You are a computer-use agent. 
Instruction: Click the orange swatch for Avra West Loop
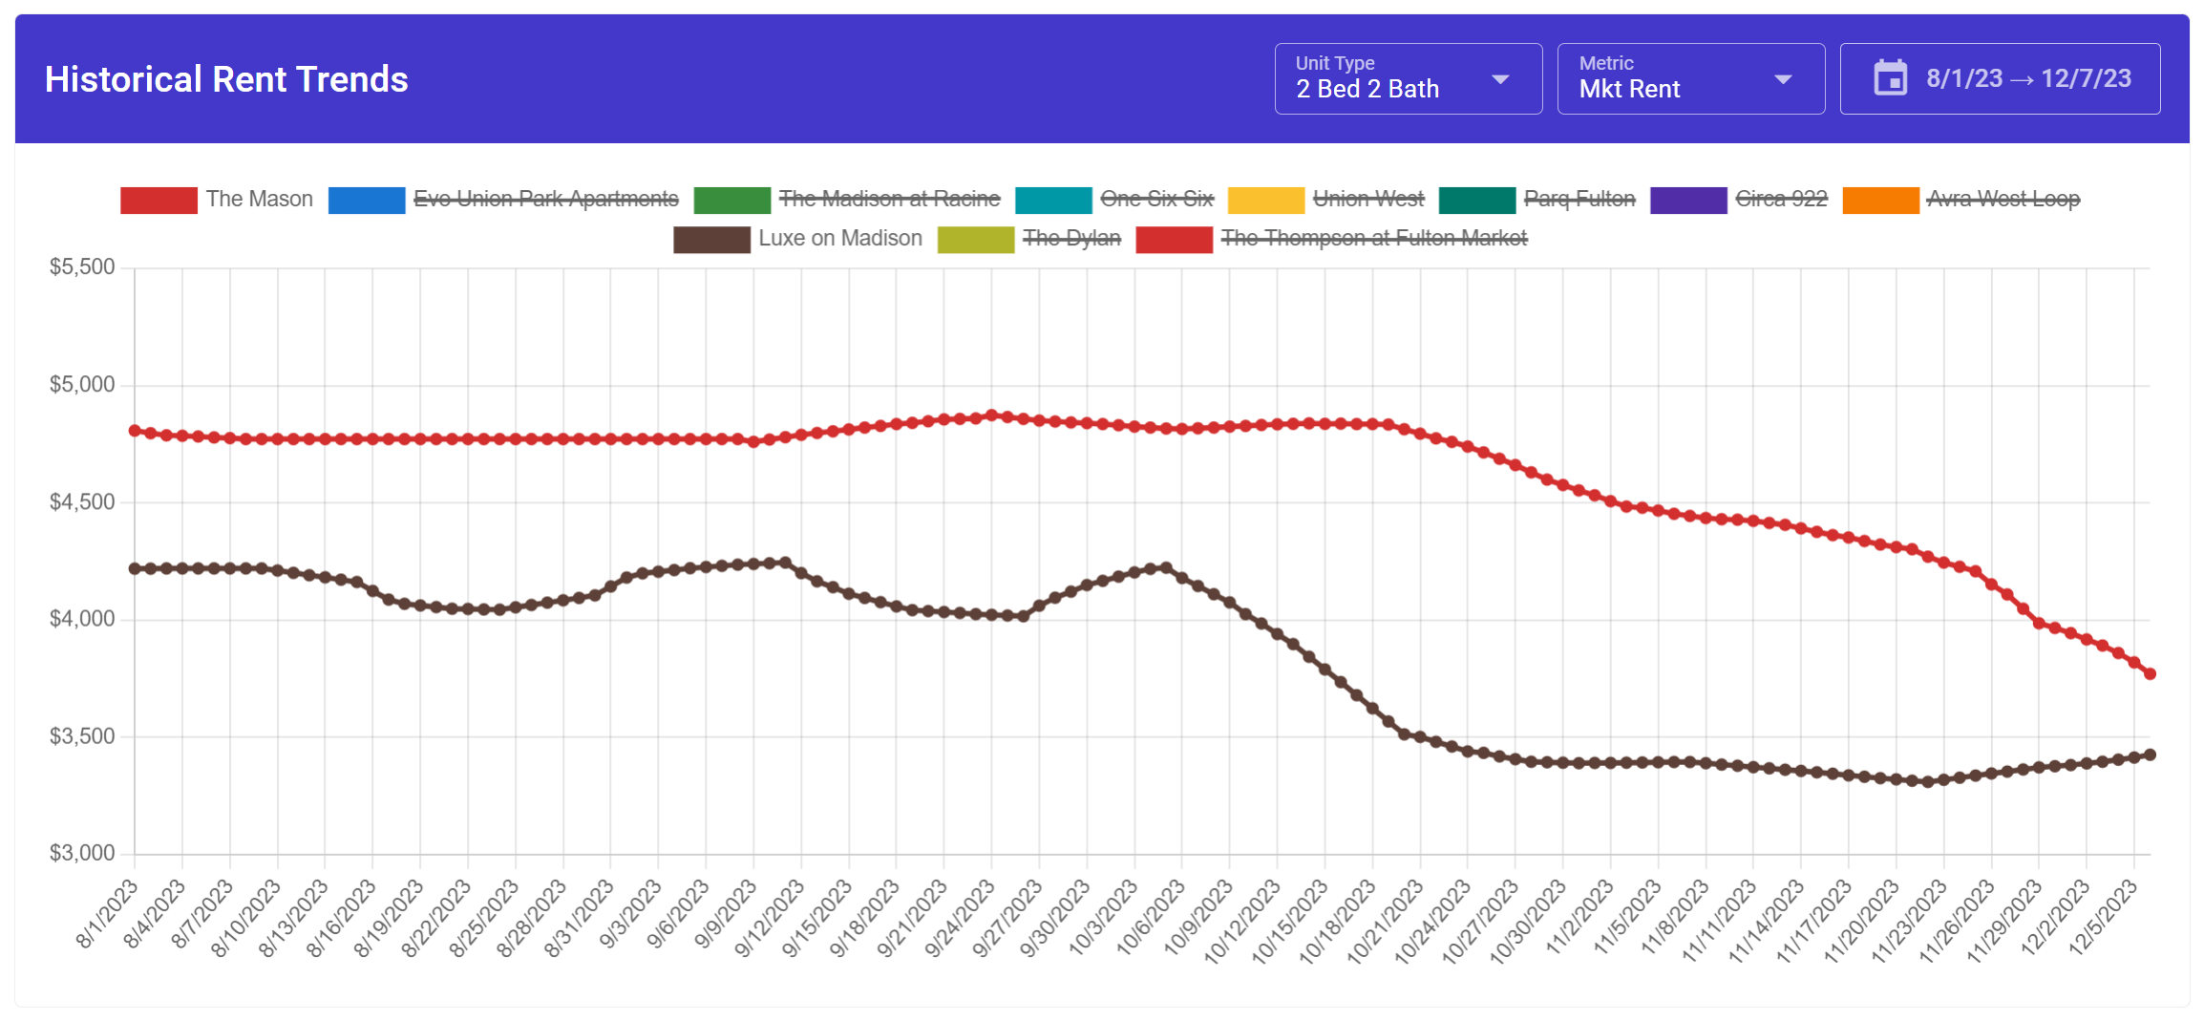tap(1881, 200)
